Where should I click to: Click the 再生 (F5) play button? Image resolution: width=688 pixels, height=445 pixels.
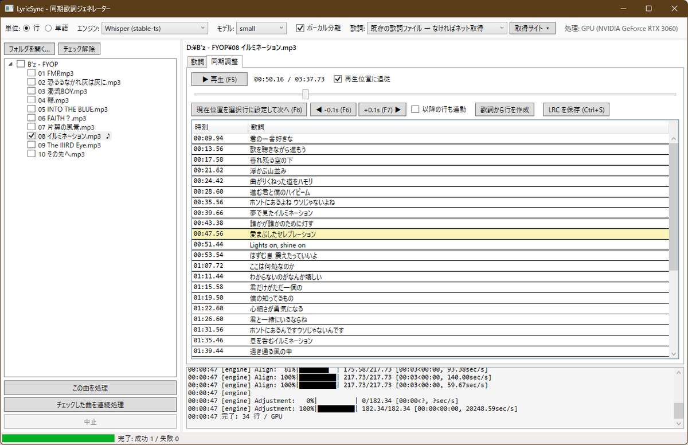[219, 79]
